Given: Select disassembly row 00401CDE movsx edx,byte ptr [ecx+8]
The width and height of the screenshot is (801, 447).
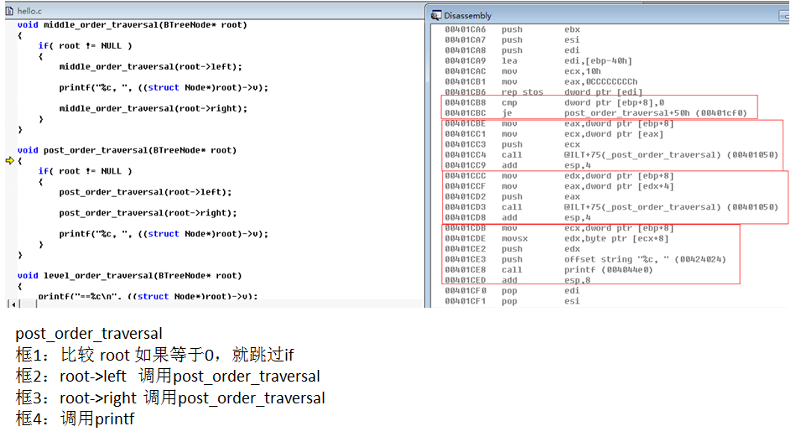Looking at the screenshot, I should 557,238.
